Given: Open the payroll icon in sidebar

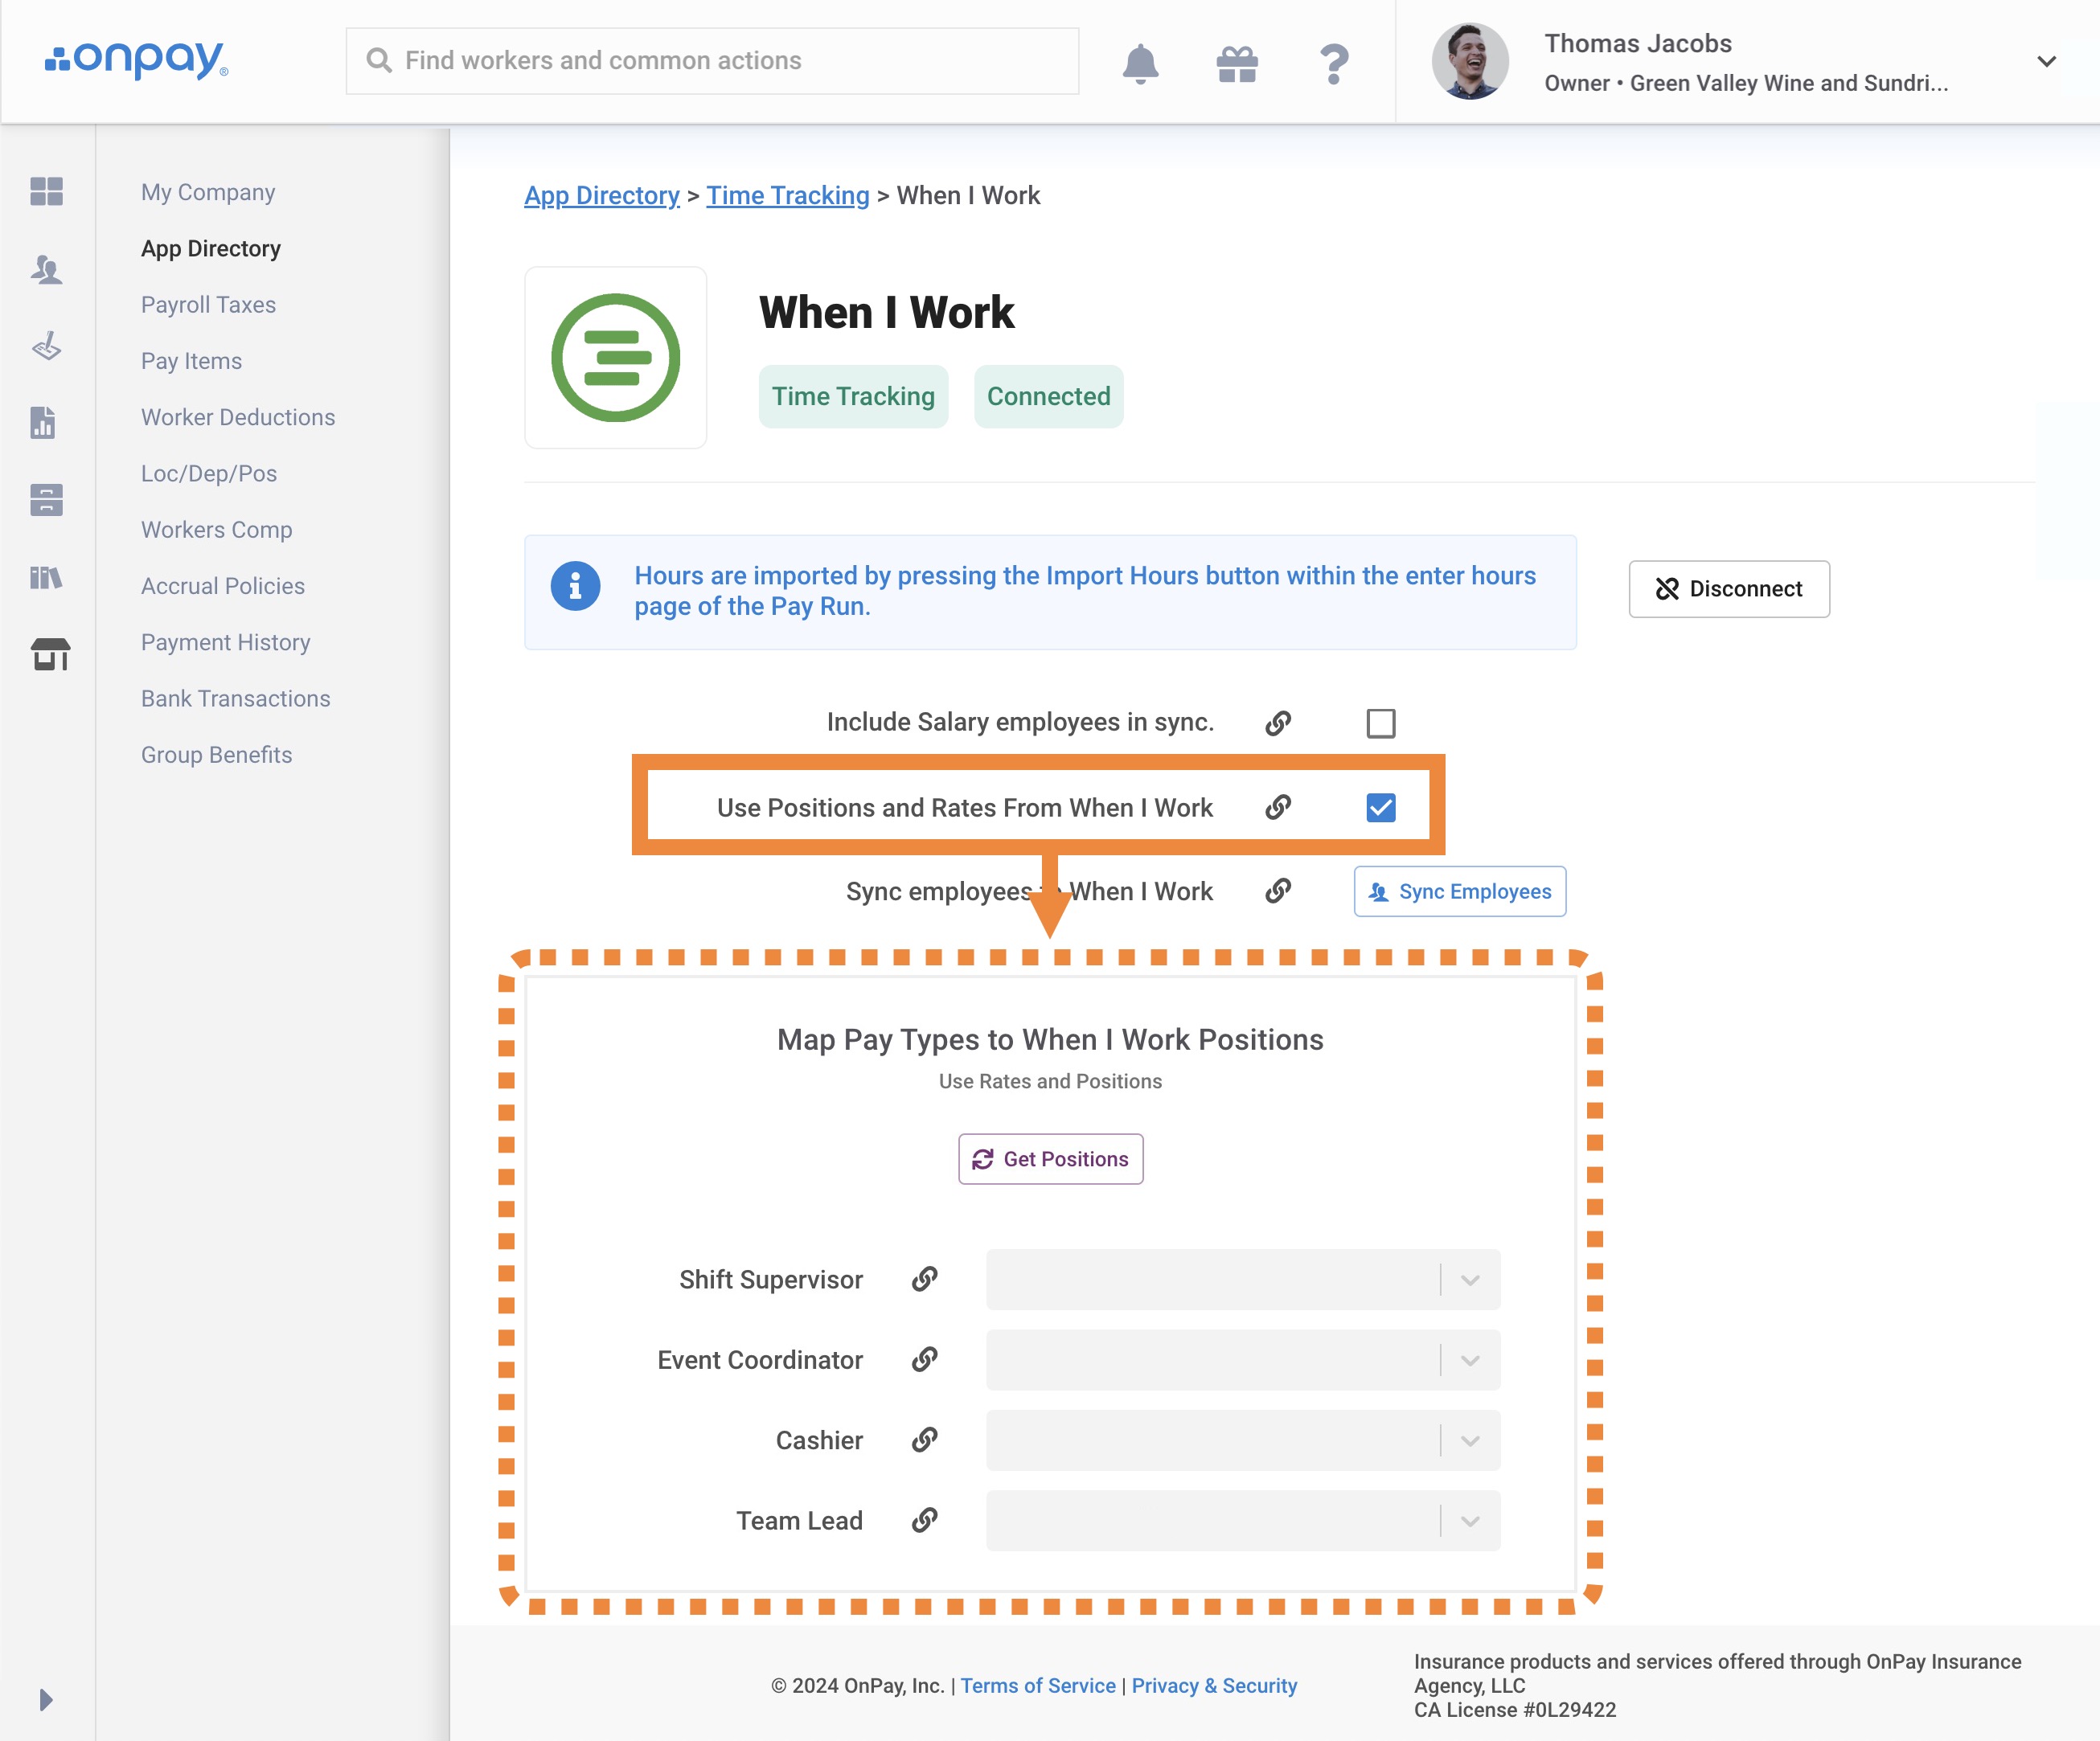Looking at the screenshot, I should [46, 346].
